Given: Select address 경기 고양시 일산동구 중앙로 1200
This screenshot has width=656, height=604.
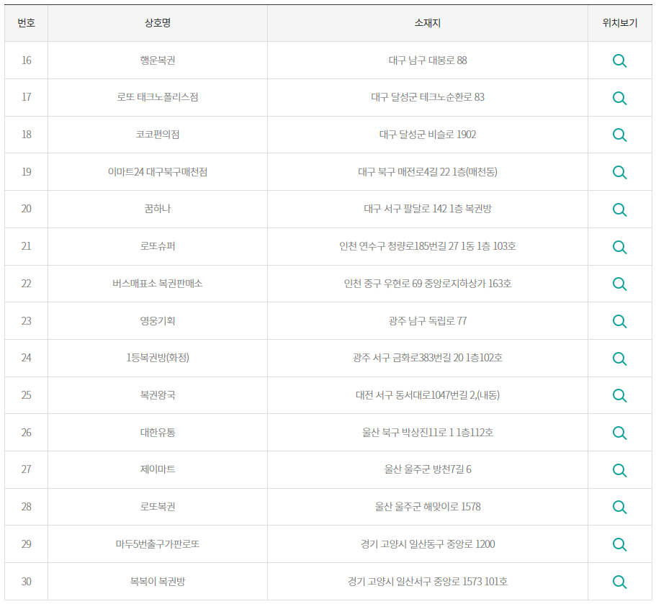Looking at the screenshot, I should click(x=428, y=544).
